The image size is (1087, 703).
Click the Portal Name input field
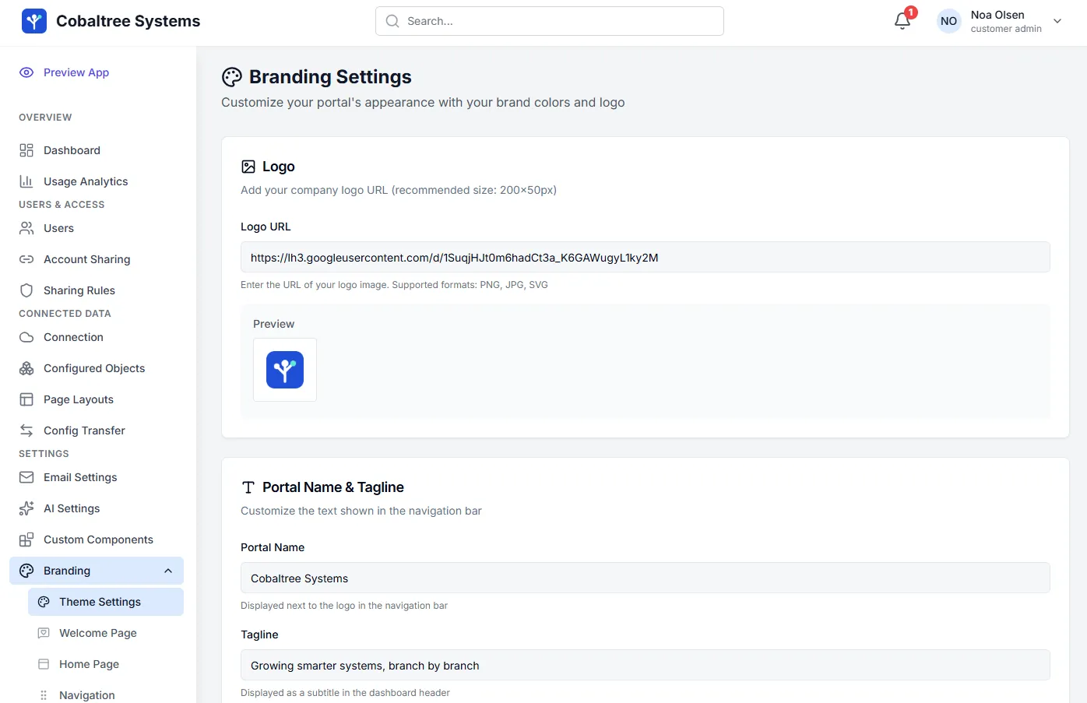[646, 578]
